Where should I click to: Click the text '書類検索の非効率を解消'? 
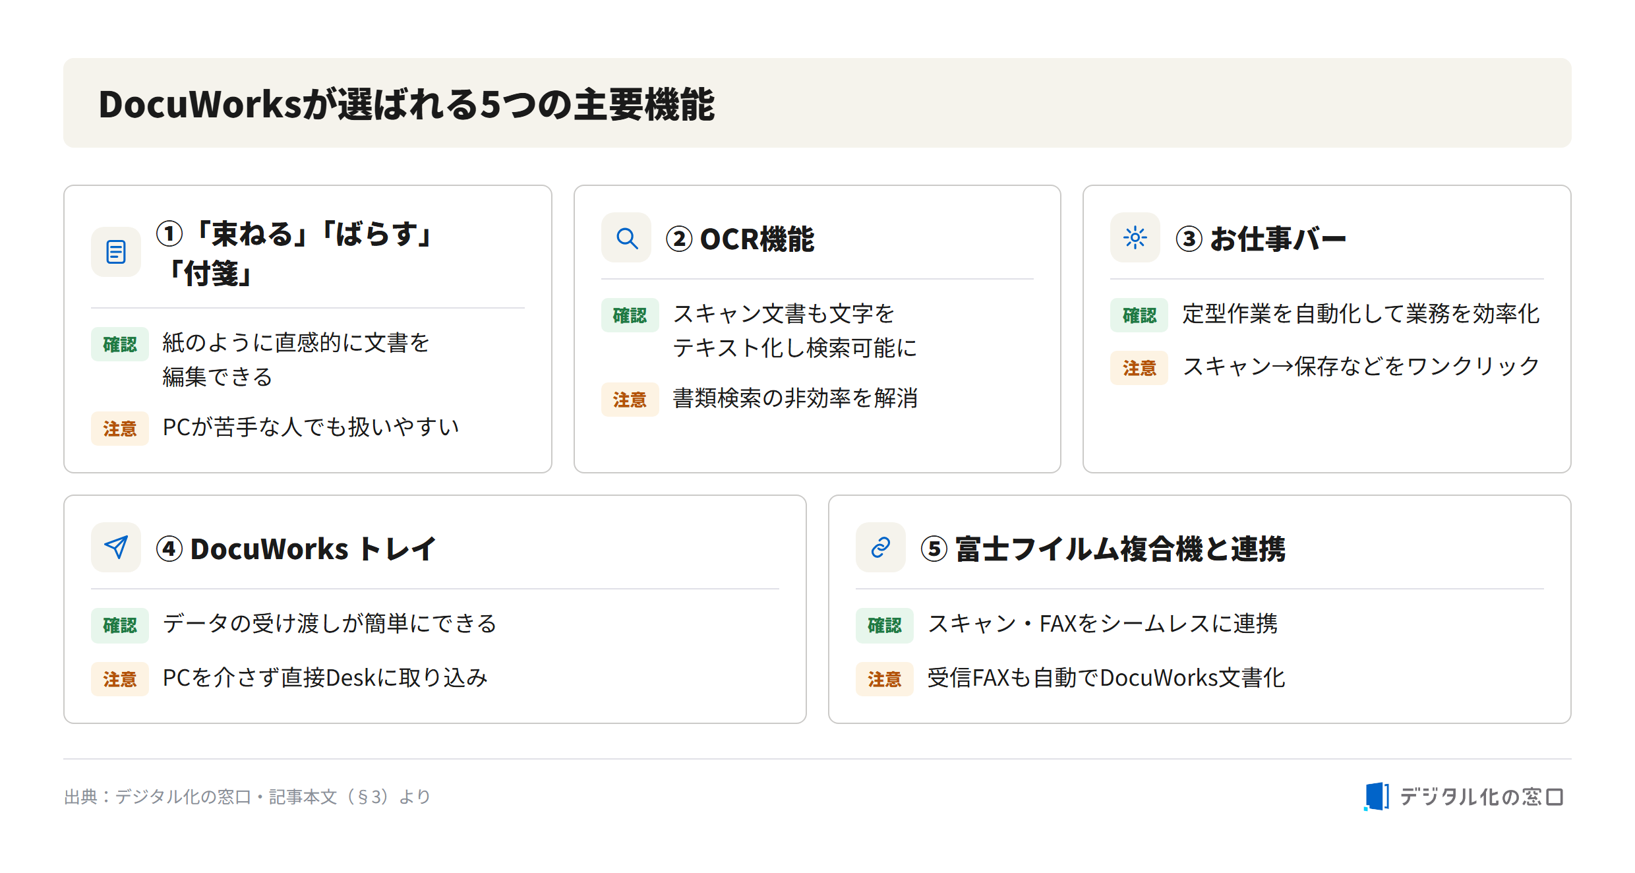click(x=795, y=398)
